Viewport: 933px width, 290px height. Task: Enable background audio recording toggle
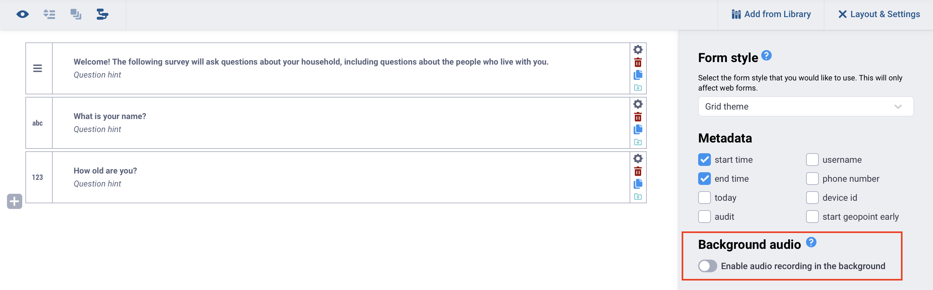pos(707,266)
